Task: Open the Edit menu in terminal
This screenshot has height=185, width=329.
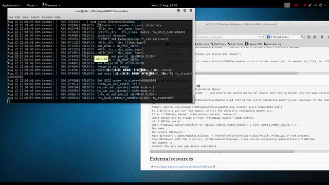Action: coord(17,17)
